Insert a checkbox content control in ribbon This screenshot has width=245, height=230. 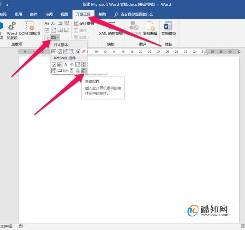click(x=47, y=30)
